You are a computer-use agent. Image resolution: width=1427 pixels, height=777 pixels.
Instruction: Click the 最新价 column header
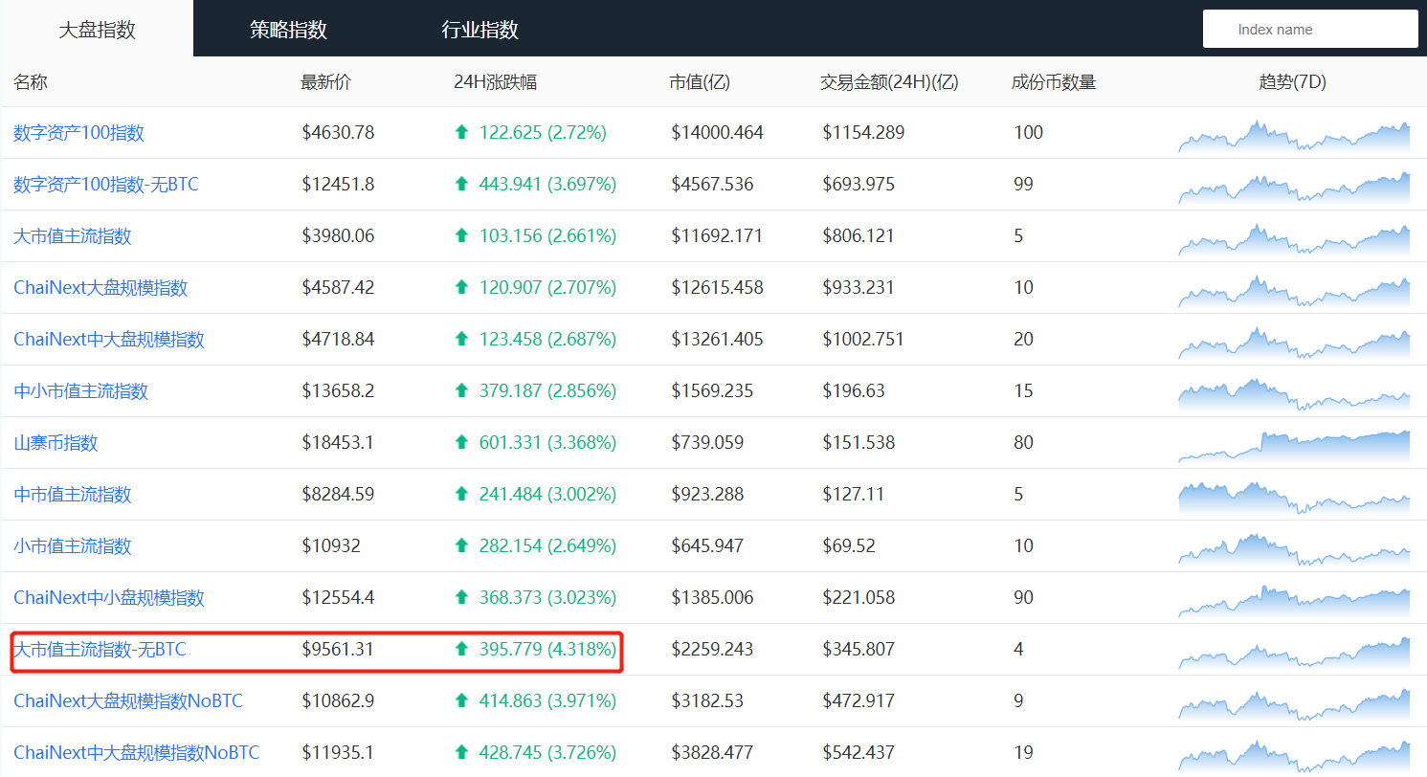(326, 82)
